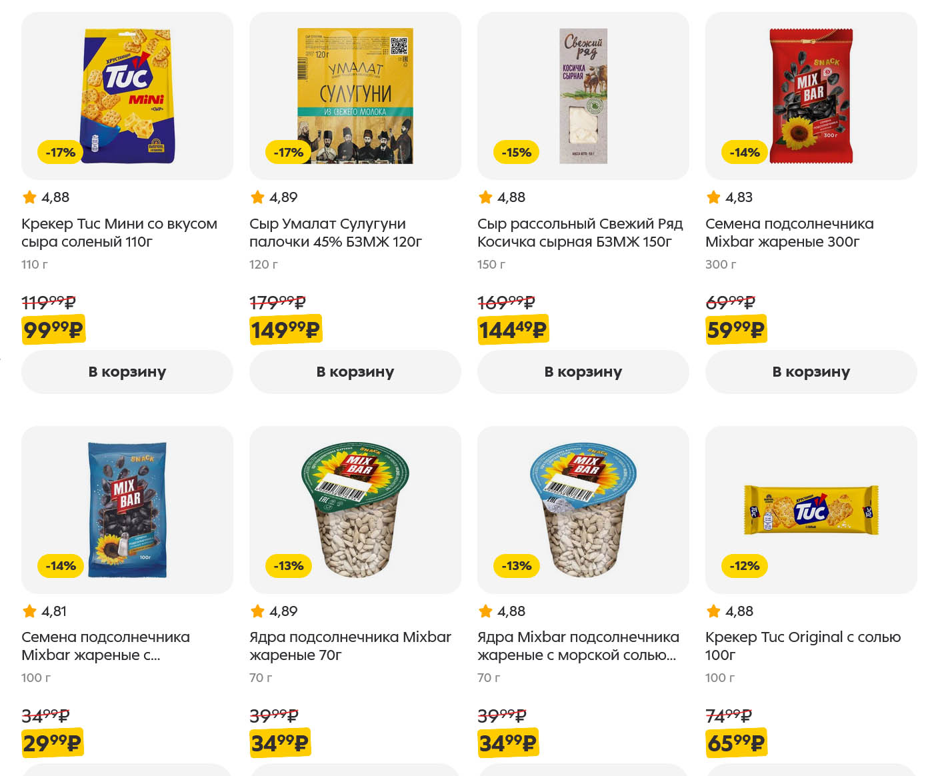Viewport: 930px width, 776px height.
Task: Open Семена подсолнечника Mixbar 300г title
Action: (789, 233)
